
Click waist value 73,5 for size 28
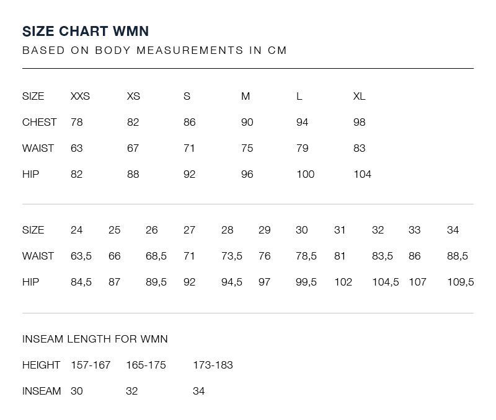point(231,256)
